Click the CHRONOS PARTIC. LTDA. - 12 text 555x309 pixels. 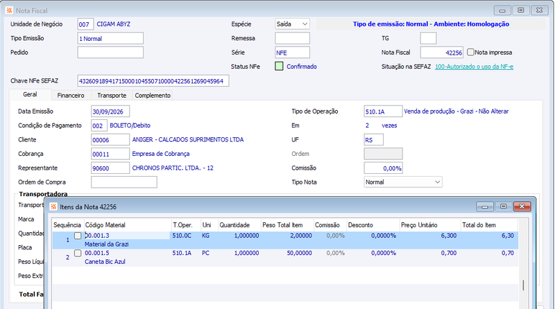click(173, 168)
